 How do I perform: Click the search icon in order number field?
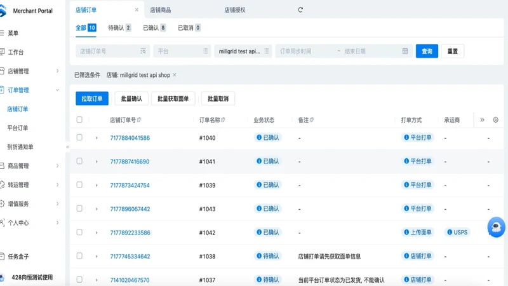(143, 51)
